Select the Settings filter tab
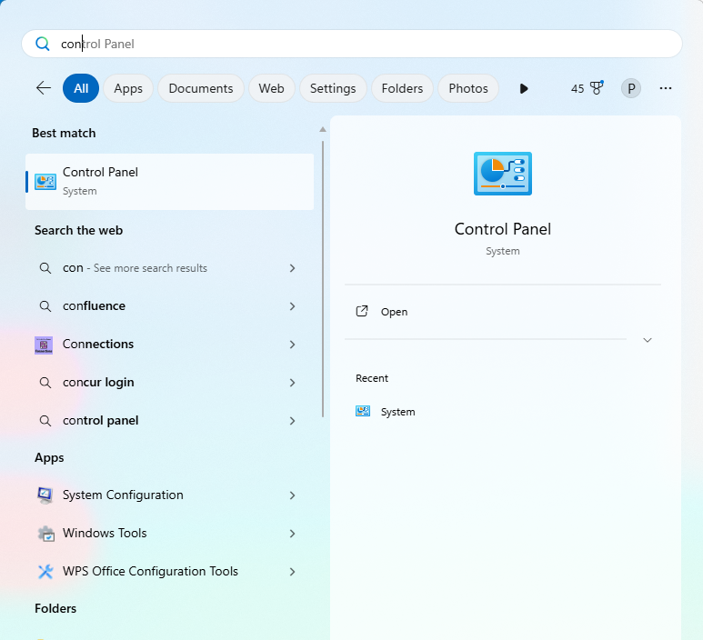 click(x=333, y=88)
